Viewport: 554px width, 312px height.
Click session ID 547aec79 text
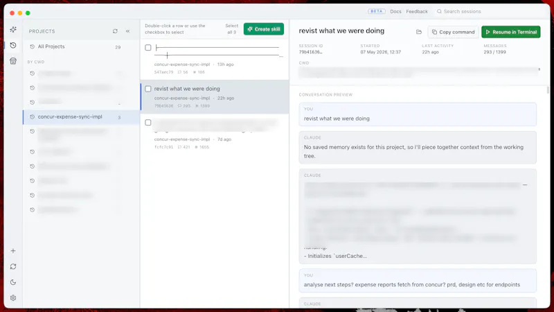click(163, 72)
